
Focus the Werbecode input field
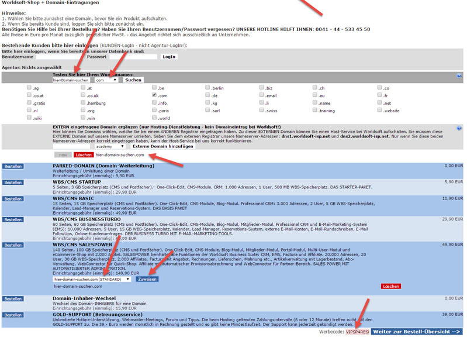[x=357, y=332]
